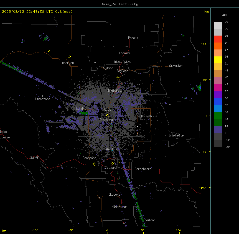239x234 pixels.
Task: Click the yellow V marker northeast of Calgary
Action: click(x=119, y=162)
